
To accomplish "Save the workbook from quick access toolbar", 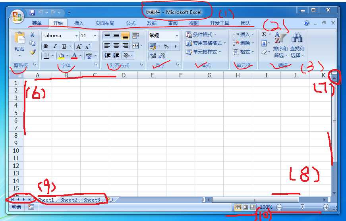I will [x=32, y=13].
